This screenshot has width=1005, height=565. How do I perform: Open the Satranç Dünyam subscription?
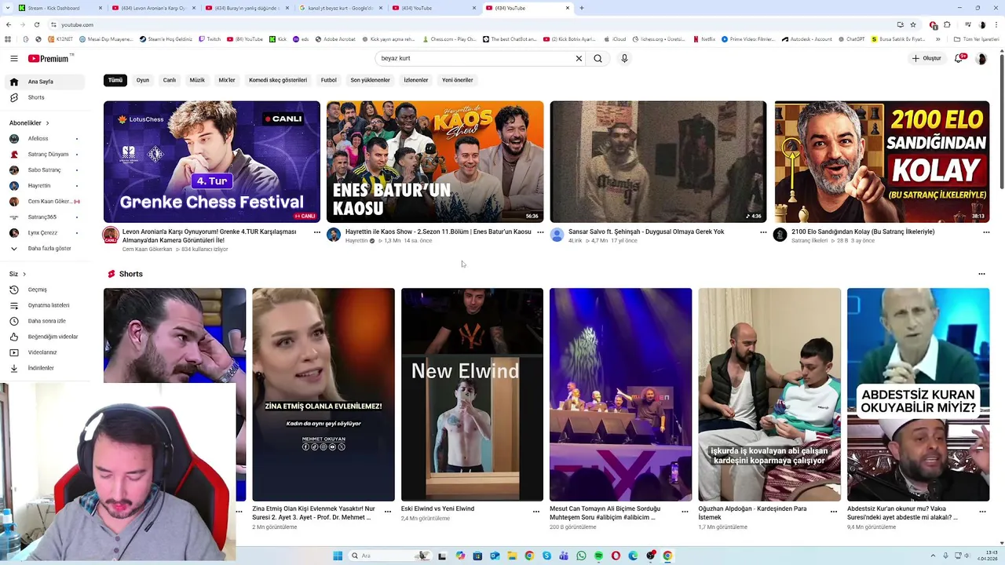pos(46,155)
